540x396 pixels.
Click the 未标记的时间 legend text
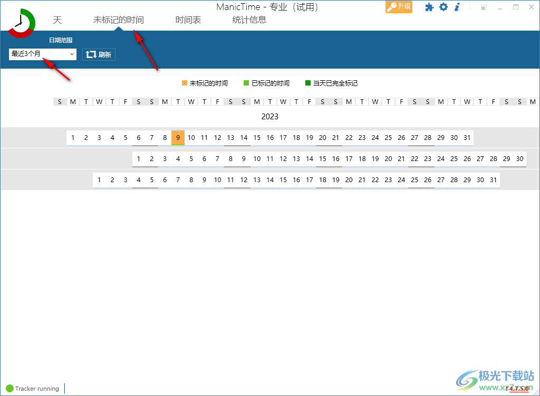209,83
